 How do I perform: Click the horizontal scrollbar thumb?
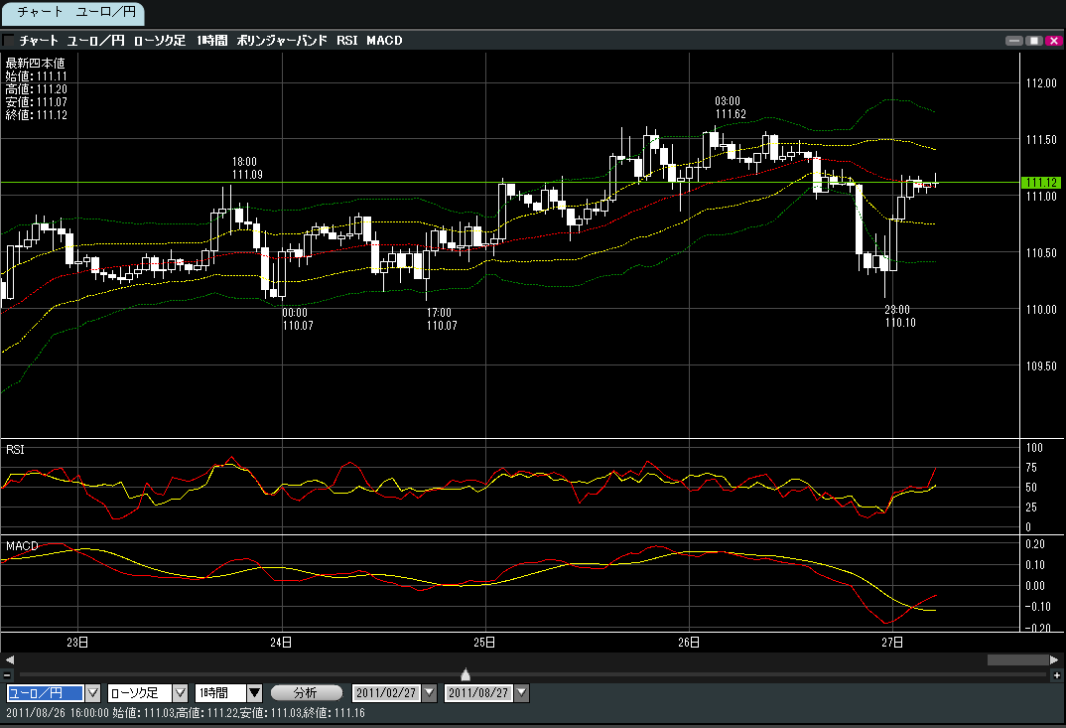[1016, 659]
